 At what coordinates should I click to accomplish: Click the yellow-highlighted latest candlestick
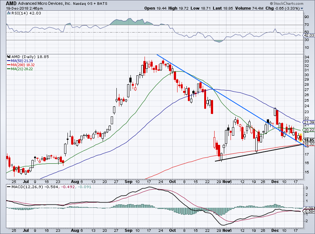click(x=301, y=137)
